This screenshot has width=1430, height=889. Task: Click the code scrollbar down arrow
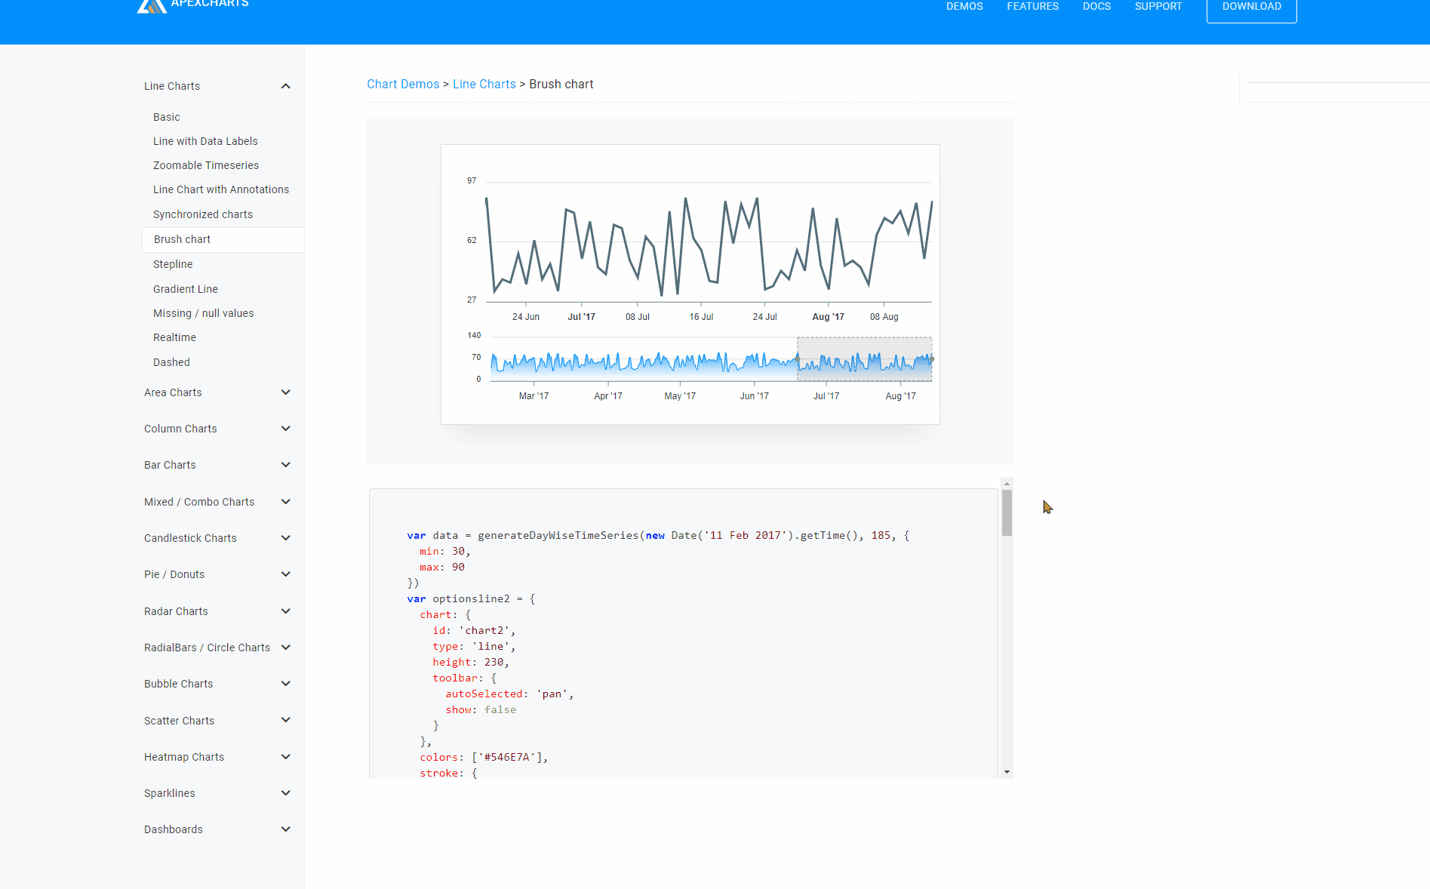pyautogui.click(x=1007, y=772)
